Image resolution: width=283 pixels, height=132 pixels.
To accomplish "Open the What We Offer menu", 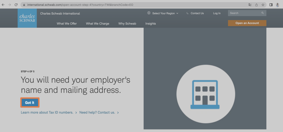I will point(67,24).
